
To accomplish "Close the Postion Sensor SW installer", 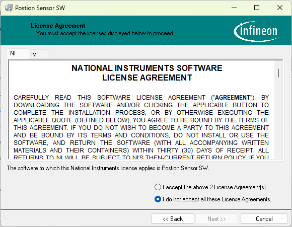I will (280, 8).
